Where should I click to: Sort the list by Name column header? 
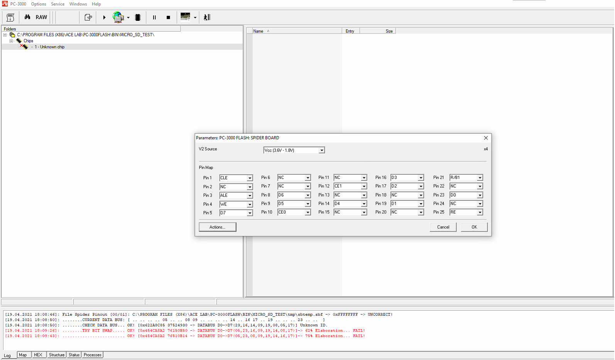point(258,31)
